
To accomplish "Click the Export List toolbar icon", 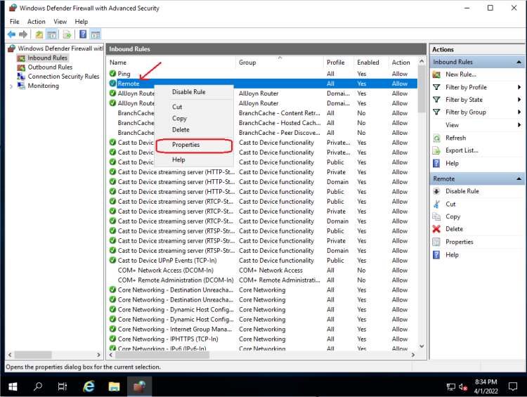I will pyautogui.click(x=67, y=34).
